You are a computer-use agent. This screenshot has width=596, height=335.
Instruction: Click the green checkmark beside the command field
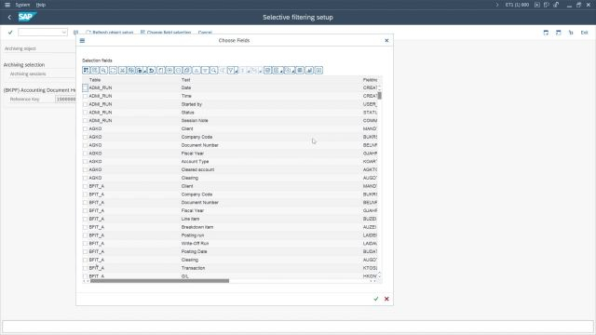click(x=10, y=33)
